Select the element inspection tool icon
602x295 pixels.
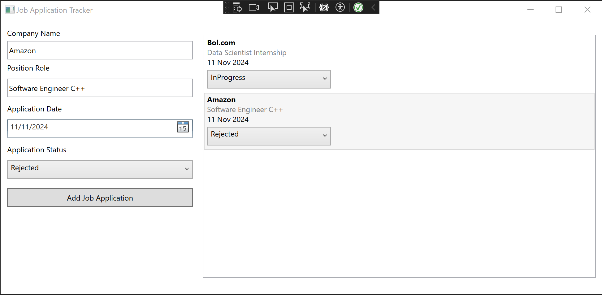pyautogui.click(x=237, y=7)
